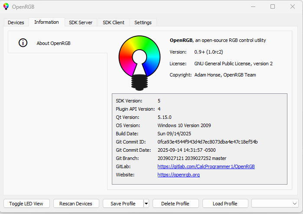
Task: Click the Git Branch value ending in master
Action: [192, 158]
